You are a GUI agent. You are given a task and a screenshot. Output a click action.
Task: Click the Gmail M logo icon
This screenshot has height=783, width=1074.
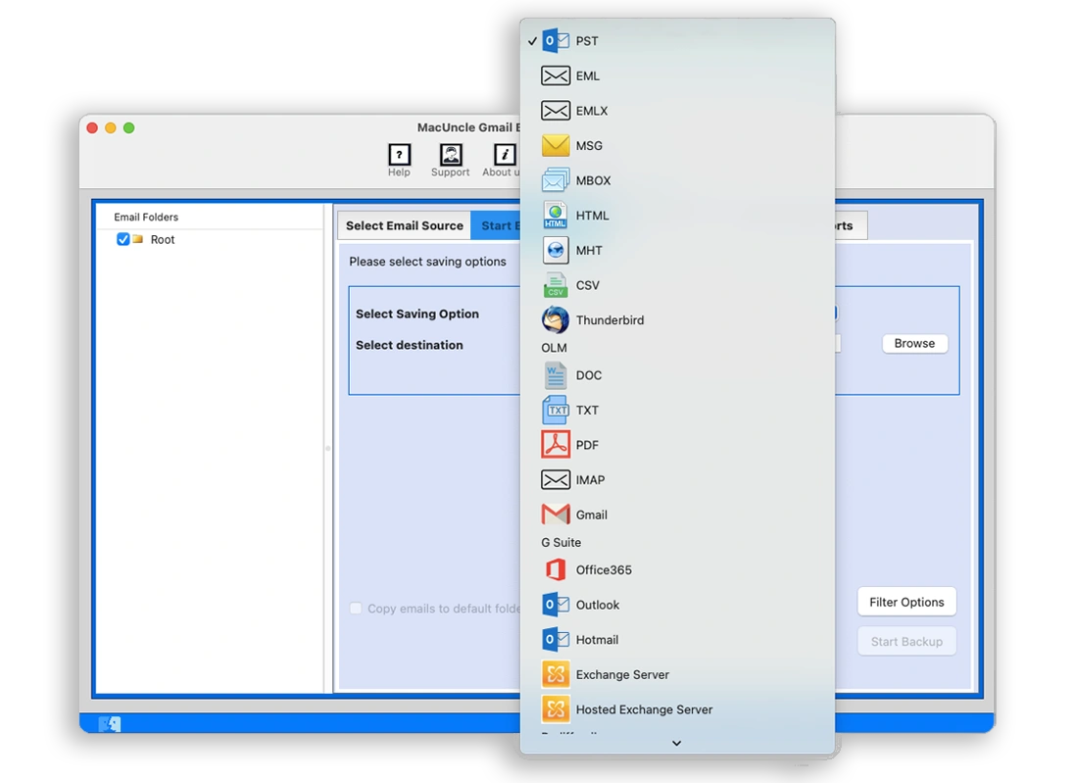click(x=555, y=514)
